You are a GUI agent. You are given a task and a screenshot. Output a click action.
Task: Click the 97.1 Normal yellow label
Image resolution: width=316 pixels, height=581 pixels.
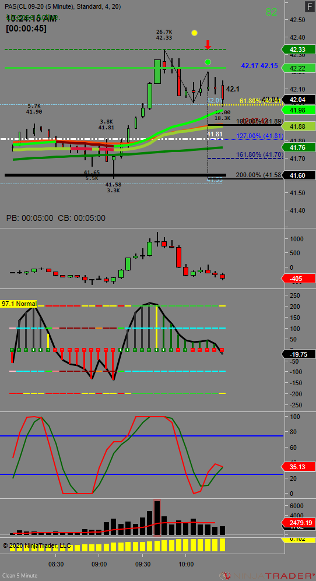pyautogui.click(x=19, y=304)
